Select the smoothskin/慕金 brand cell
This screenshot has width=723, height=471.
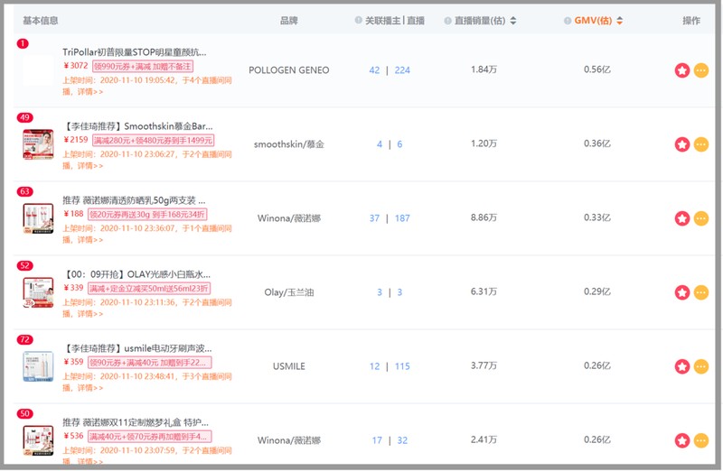[288, 144]
